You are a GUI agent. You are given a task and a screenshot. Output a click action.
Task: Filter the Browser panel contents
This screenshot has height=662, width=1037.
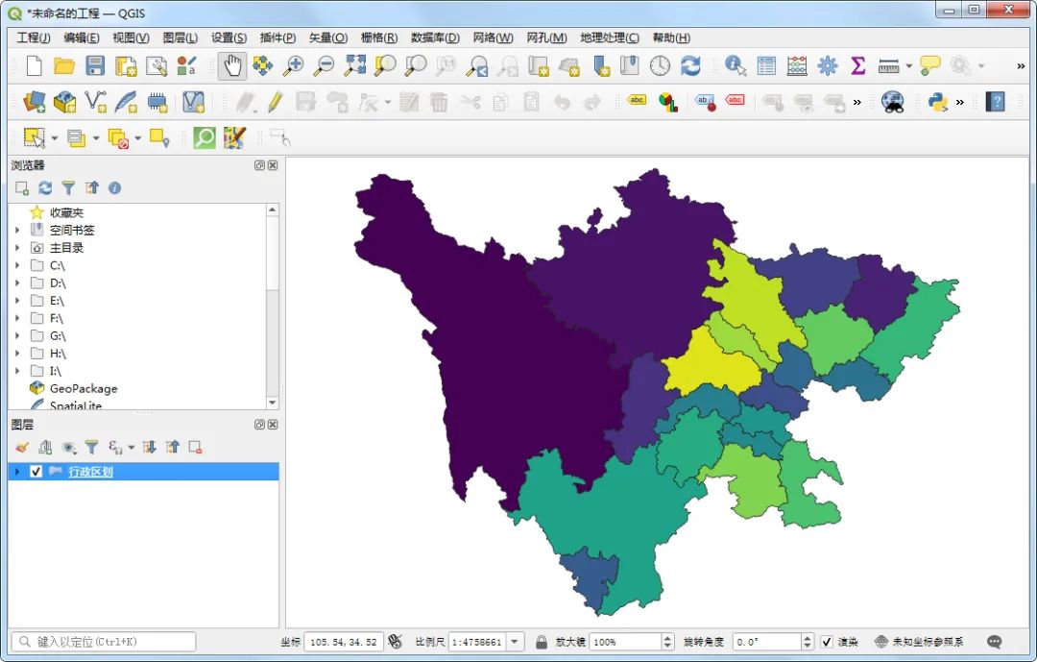68,188
